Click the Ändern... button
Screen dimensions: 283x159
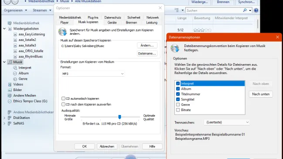point(147,45)
